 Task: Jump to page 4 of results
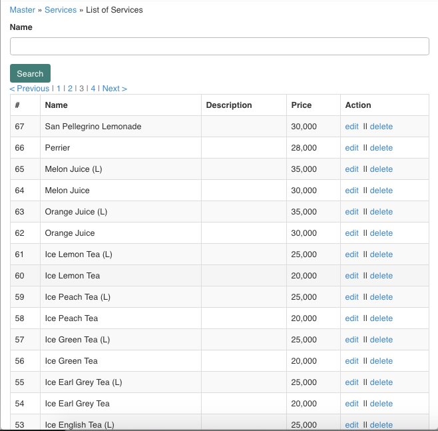(x=93, y=89)
